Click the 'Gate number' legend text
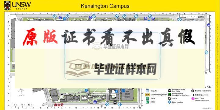 tap(178, 102)
